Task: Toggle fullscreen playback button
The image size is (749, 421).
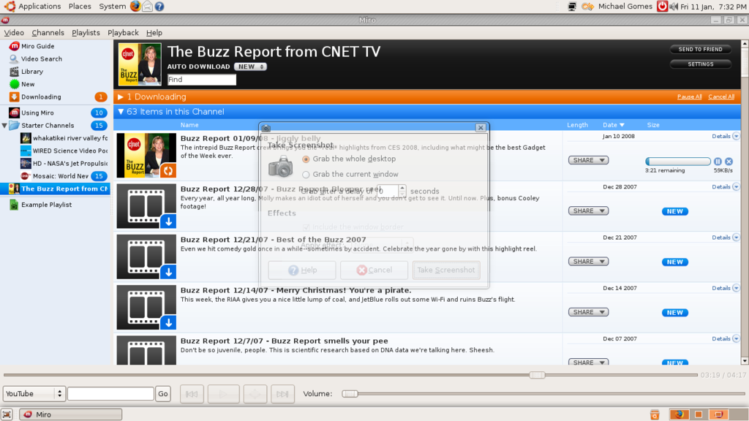Action: (x=255, y=394)
